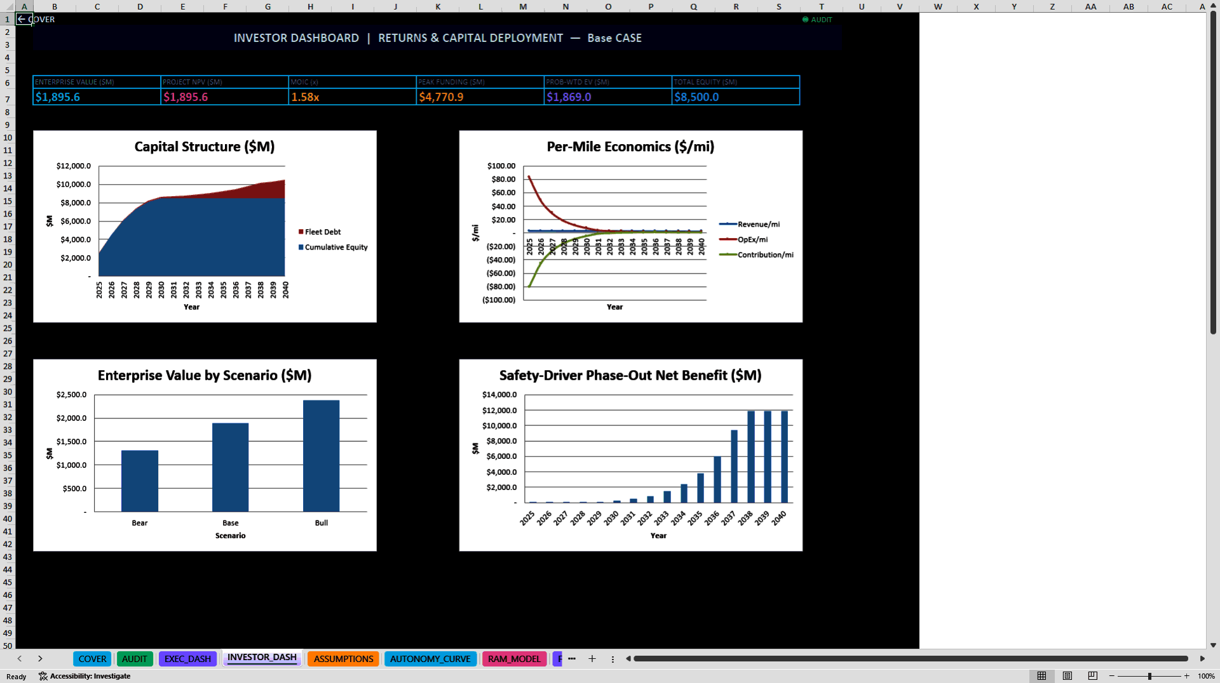
Task: Open Accessibility: Investigate in status bar
Action: pyautogui.click(x=85, y=676)
